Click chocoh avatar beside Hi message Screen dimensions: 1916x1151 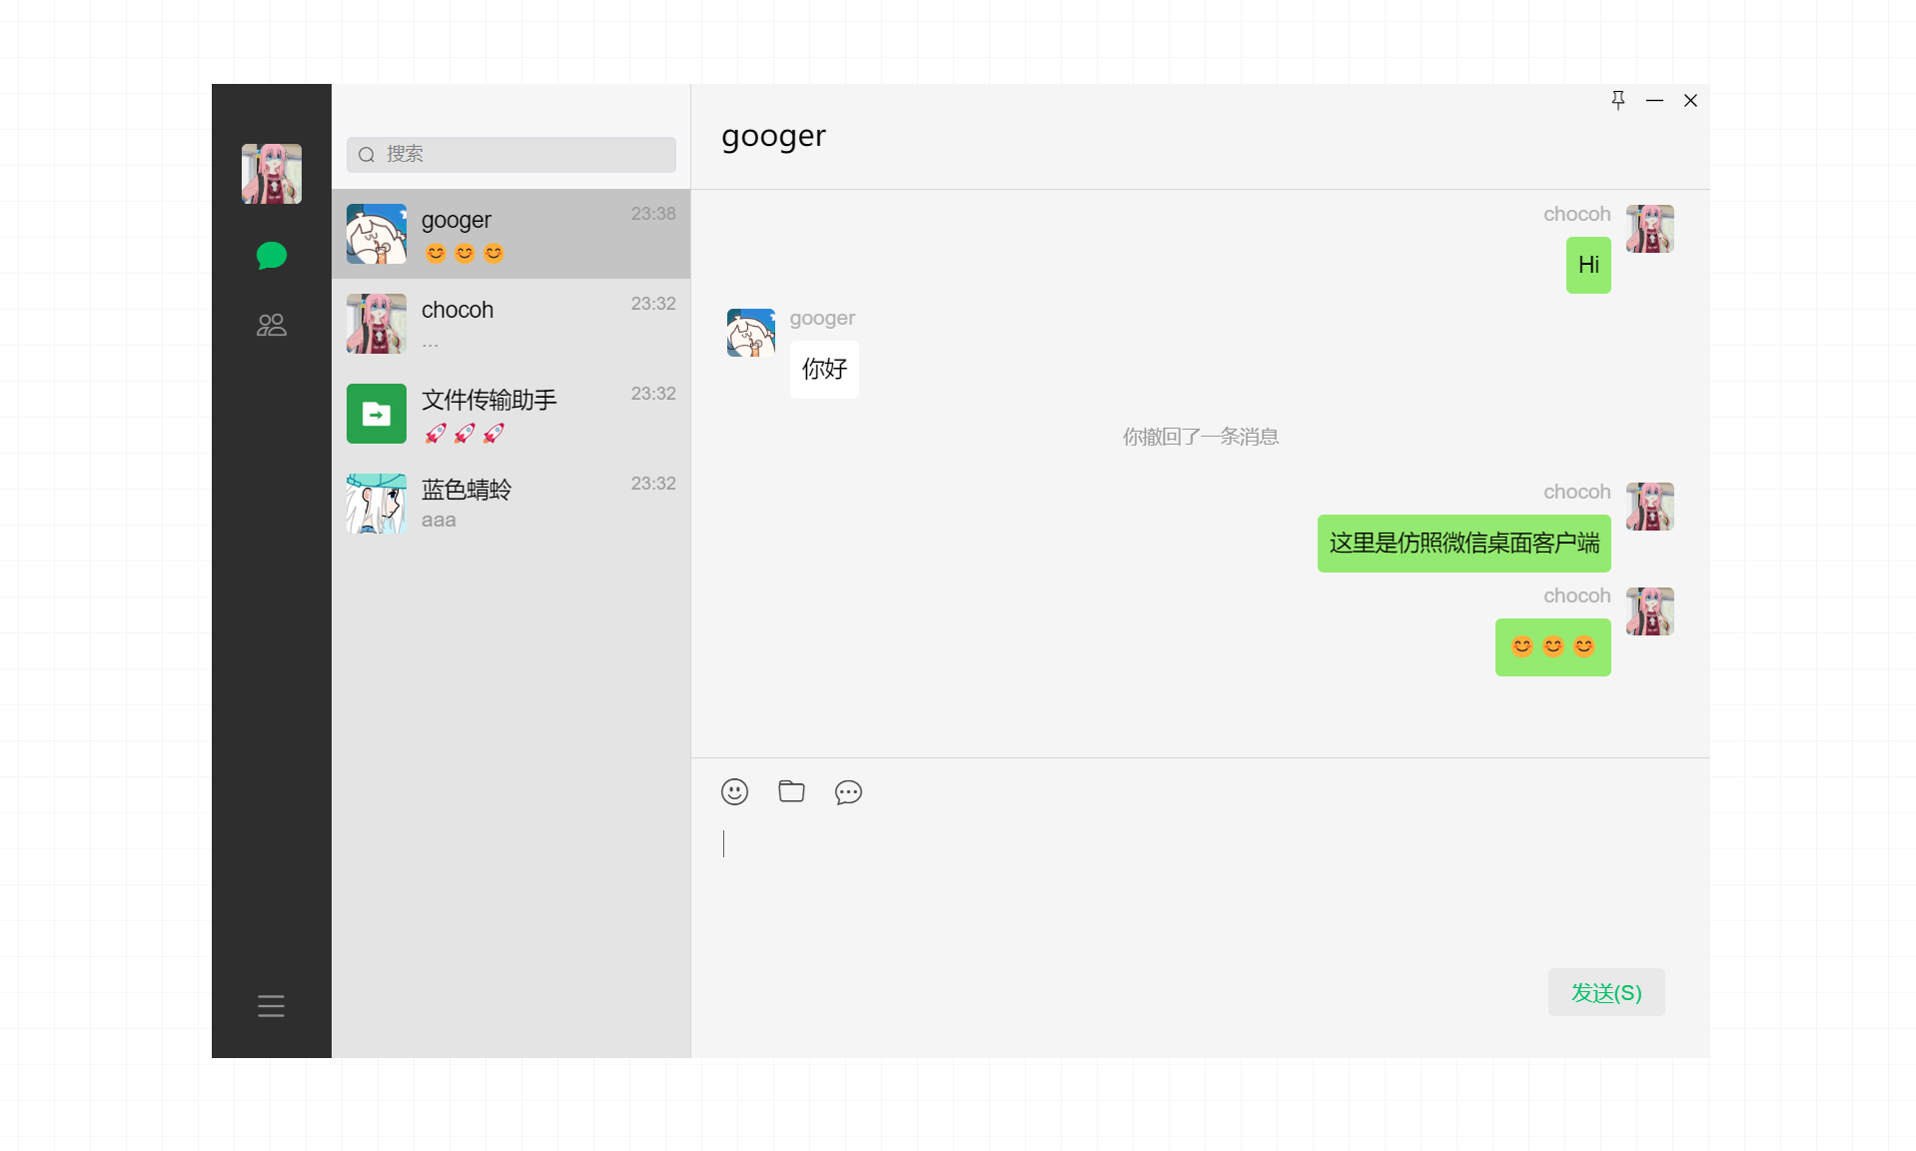pos(1650,229)
